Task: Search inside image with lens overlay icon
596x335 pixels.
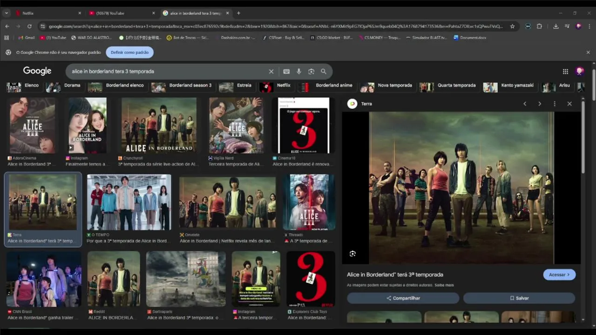Action: pos(352,254)
